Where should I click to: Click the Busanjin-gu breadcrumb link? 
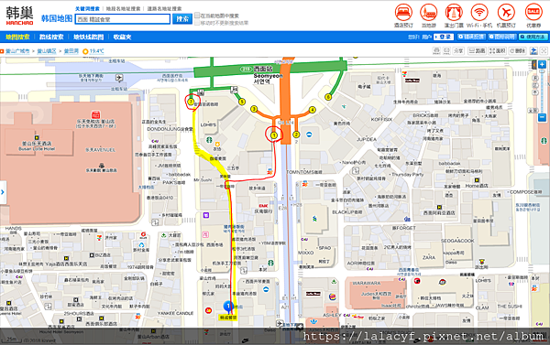47,51
